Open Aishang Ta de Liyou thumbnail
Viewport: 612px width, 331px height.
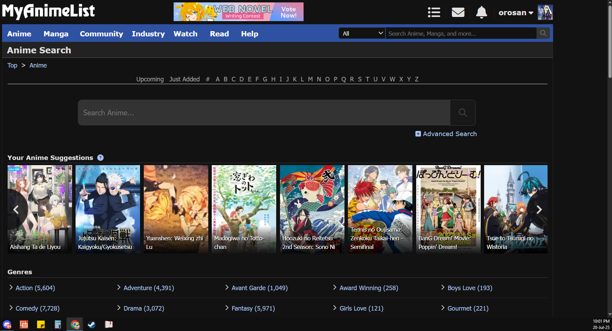tap(40, 209)
